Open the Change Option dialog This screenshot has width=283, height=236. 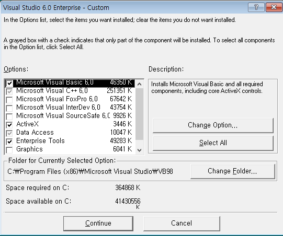[x=213, y=125]
